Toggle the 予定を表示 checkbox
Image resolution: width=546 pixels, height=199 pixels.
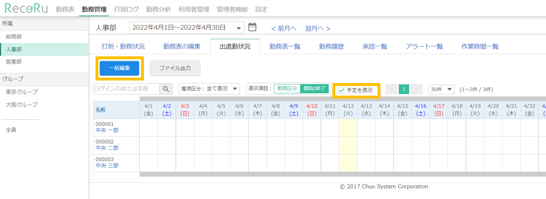point(341,90)
